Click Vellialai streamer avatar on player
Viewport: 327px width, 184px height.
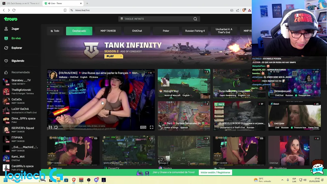[53, 75]
